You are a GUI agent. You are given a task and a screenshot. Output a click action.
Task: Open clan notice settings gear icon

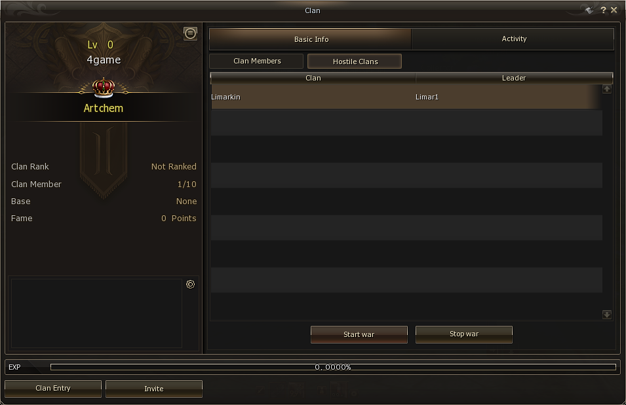click(191, 284)
